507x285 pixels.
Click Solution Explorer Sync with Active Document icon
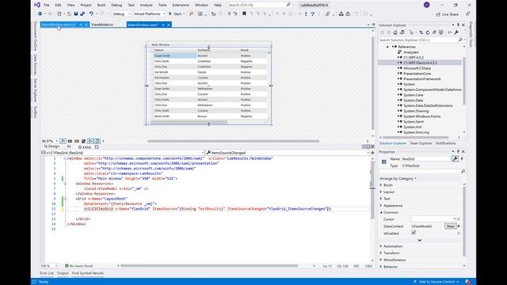[x=421, y=32]
